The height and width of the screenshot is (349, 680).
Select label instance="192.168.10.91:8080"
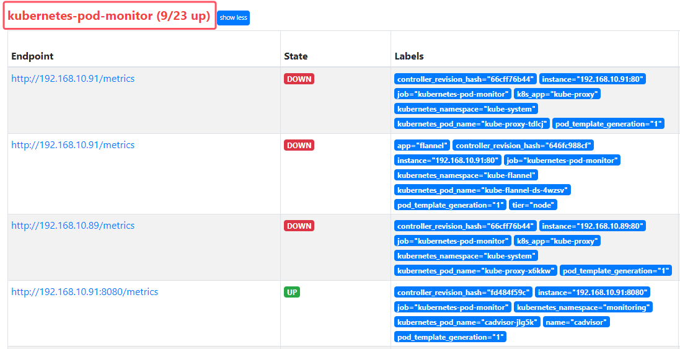593,292
